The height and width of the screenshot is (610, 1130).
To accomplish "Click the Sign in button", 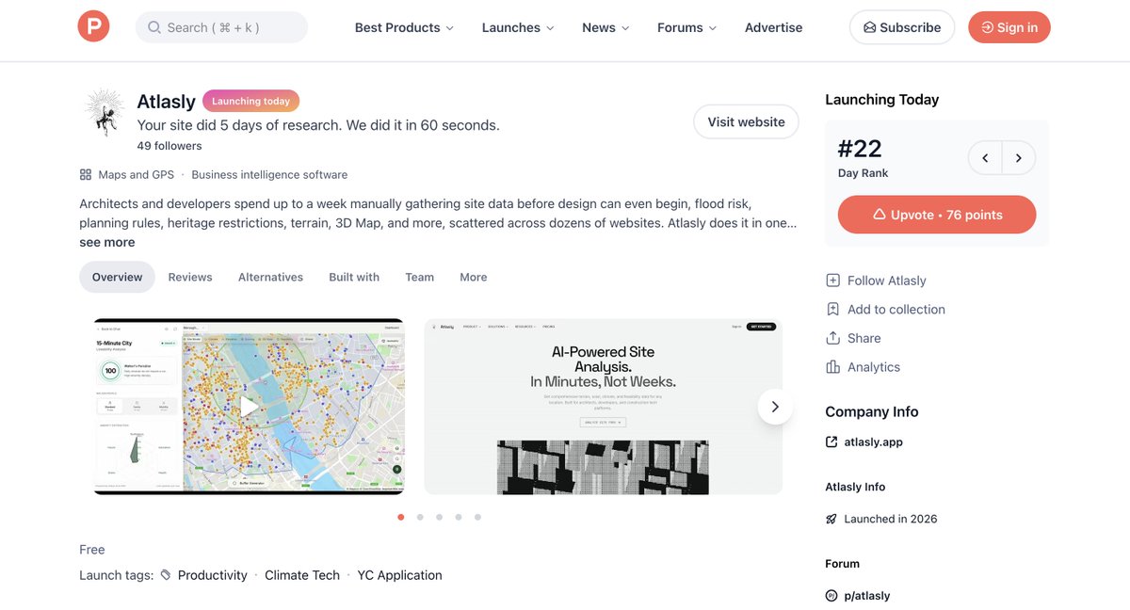I will click(1009, 27).
